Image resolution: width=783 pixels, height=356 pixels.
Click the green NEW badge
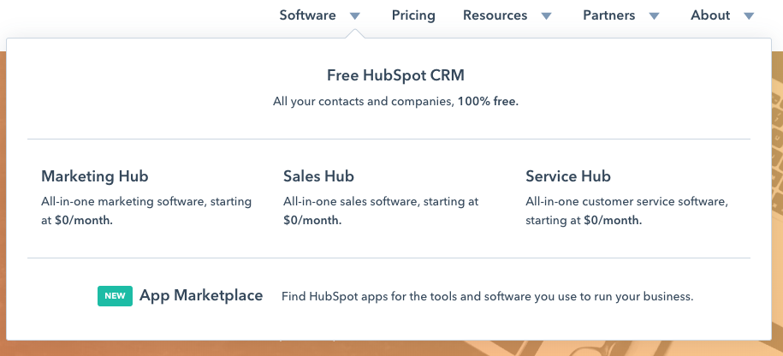115,296
